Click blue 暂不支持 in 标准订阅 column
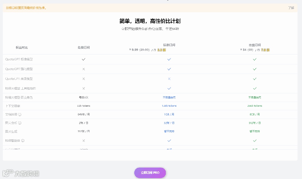302x179 pixels. [169, 131]
